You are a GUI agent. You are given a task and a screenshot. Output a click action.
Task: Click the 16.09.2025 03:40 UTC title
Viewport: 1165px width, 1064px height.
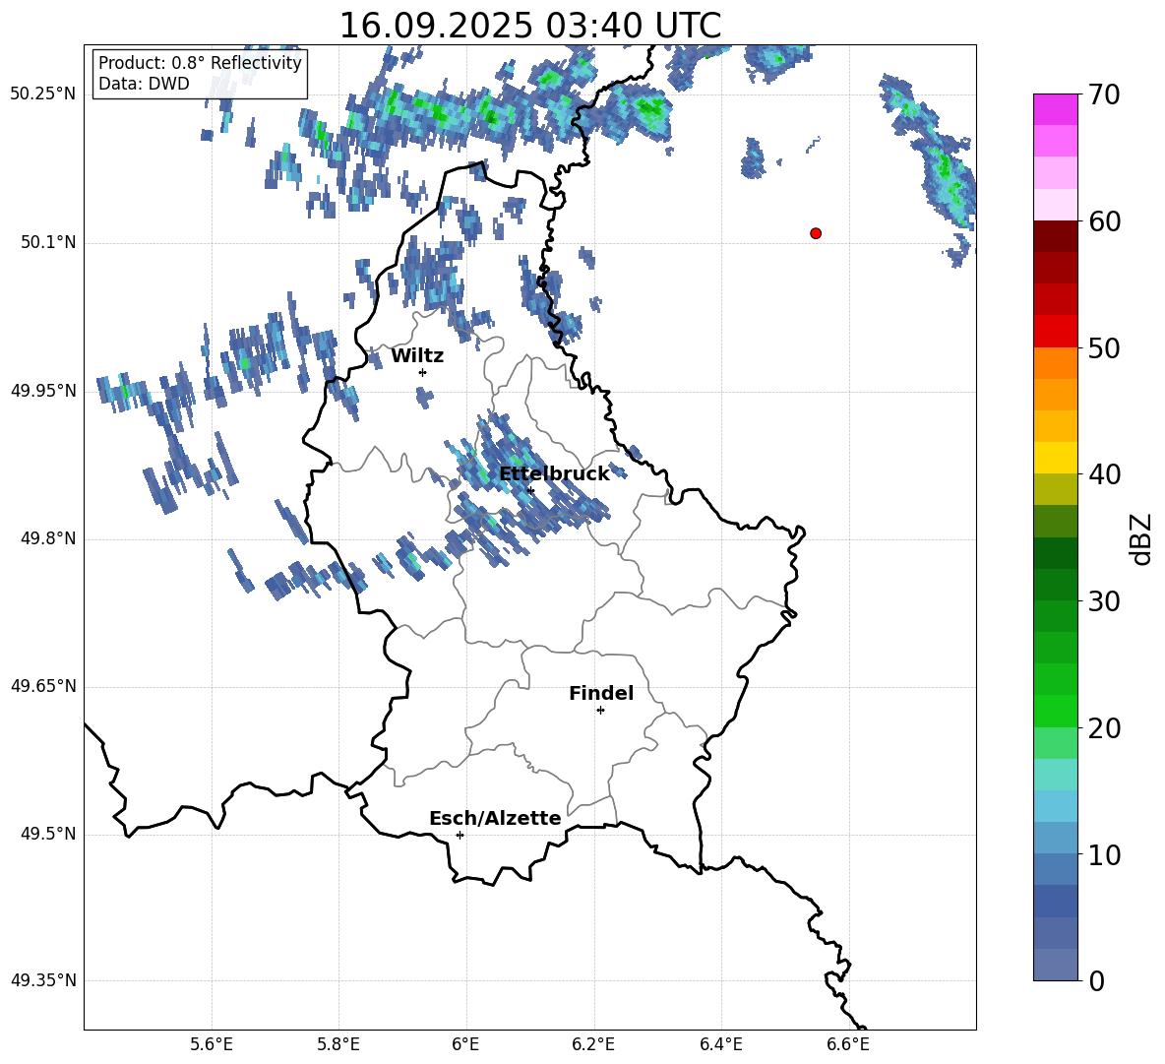pyautogui.click(x=530, y=26)
